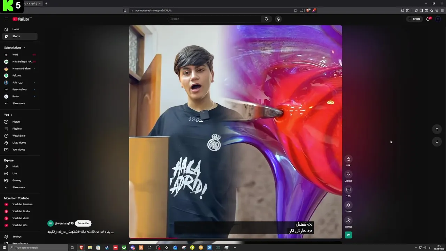Open Brave Playlist music note icon
Image resolution: width=446 pixels, height=251 pixels.
point(416,10)
